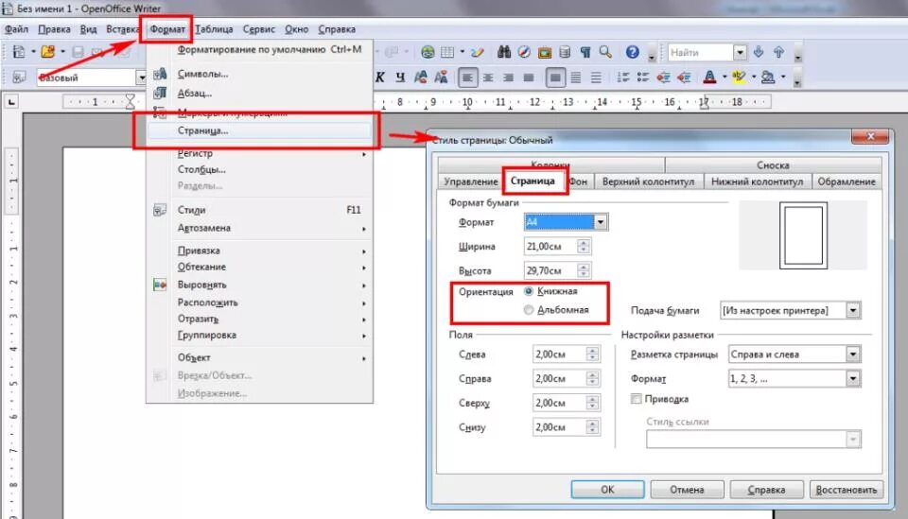Toggle nonprinting characters pilcrow icon
The height and width of the screenshot is (519, 908).
[x=585, y=52]
